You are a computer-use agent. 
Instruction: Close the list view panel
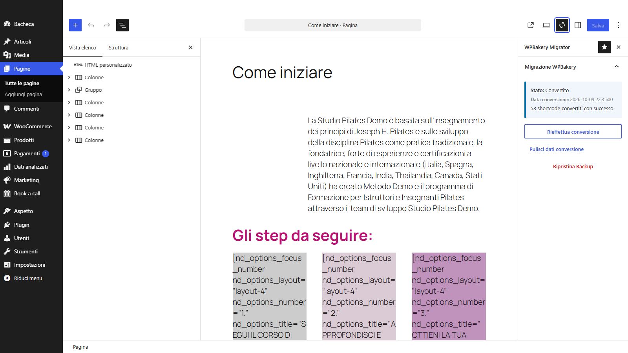(191, 47)
